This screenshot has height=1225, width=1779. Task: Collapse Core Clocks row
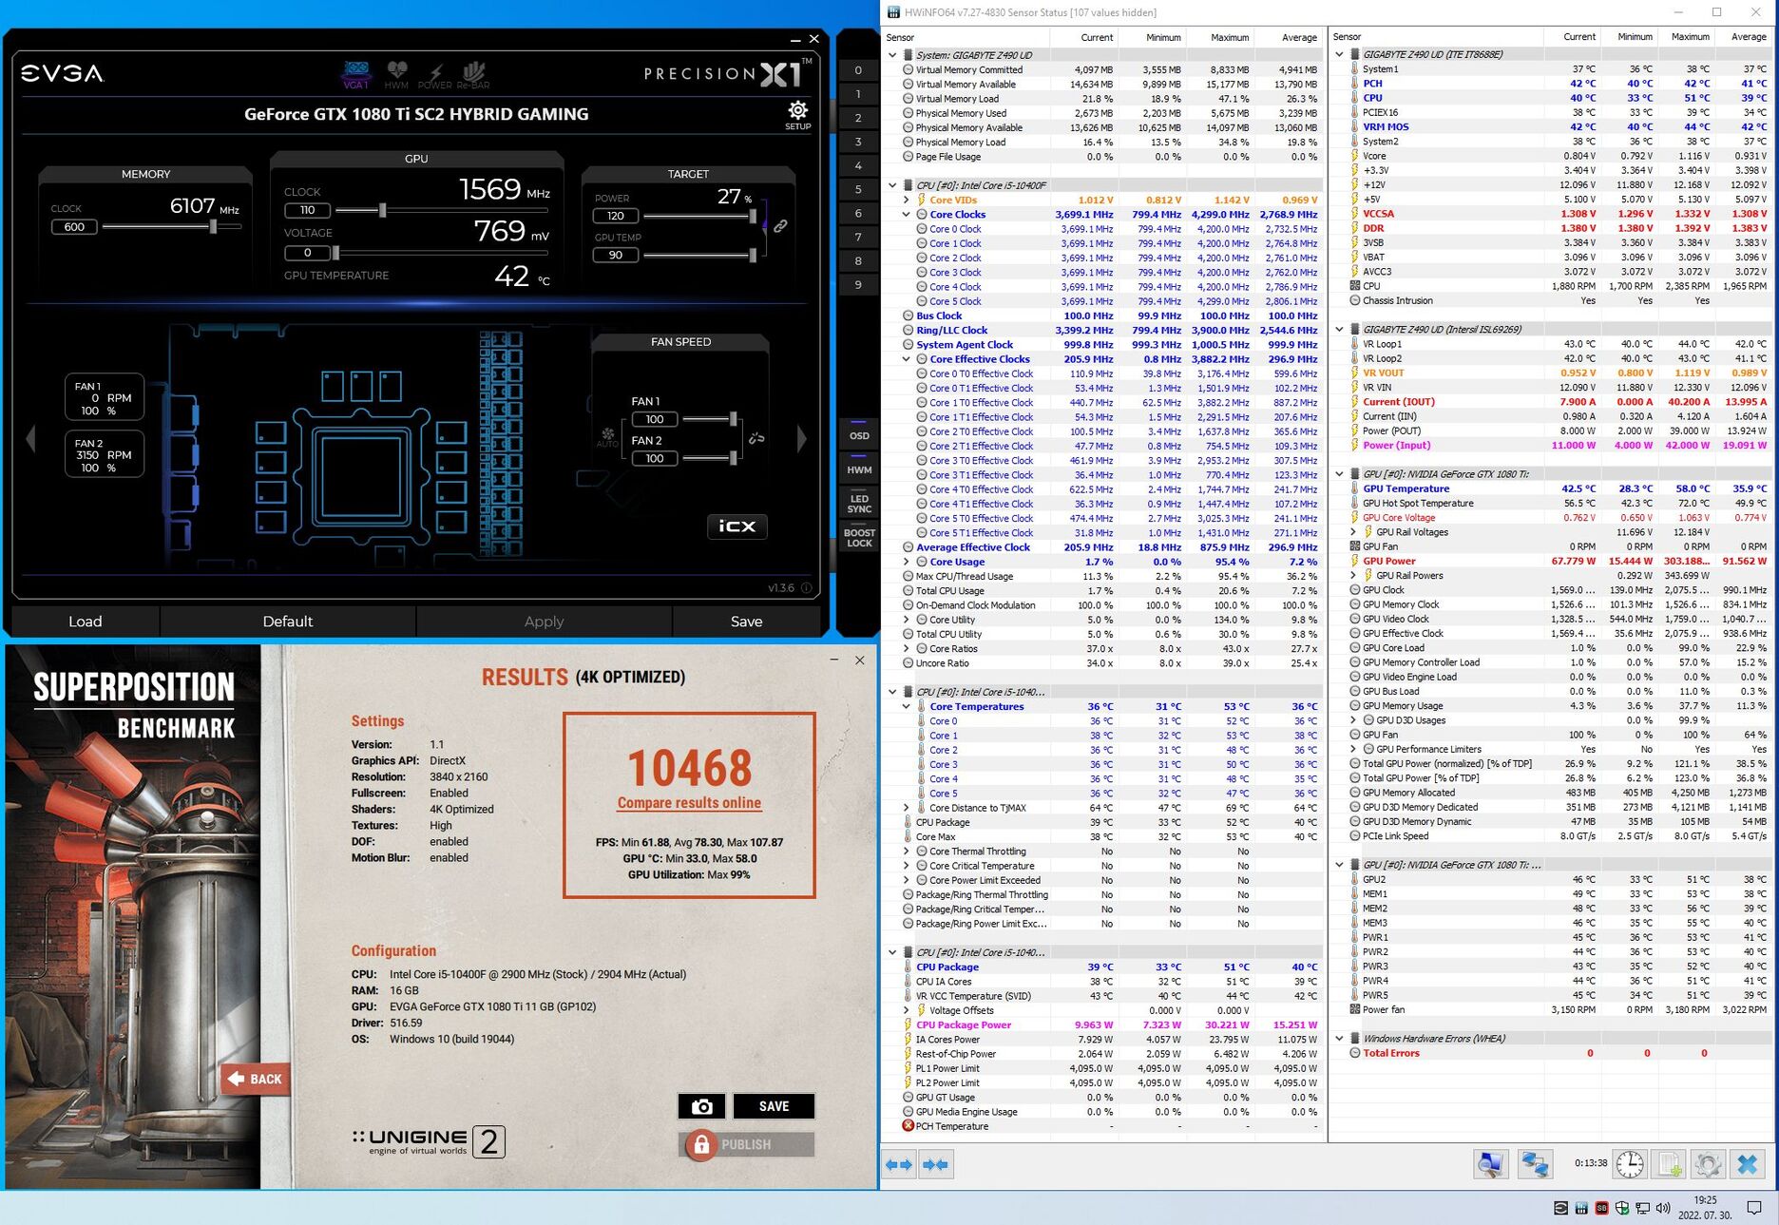tap(906, 215)
